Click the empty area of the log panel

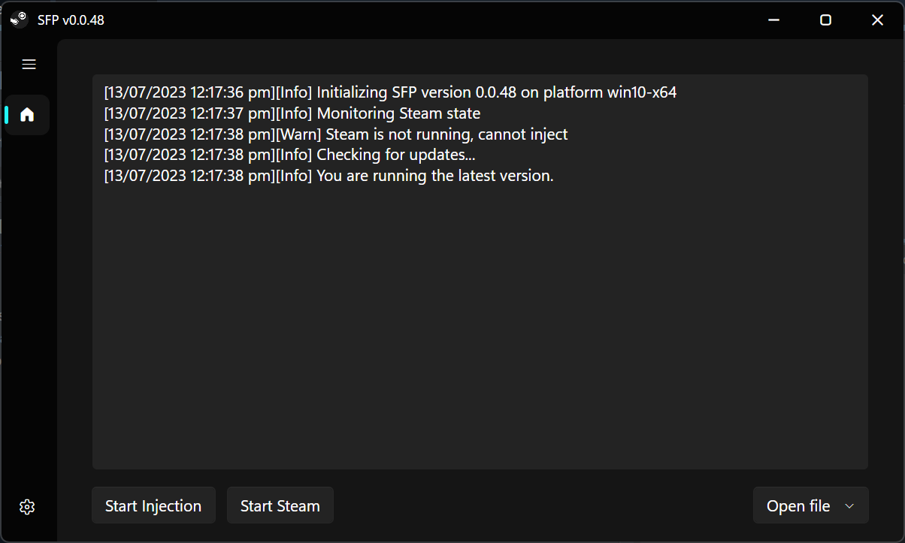pos(480,323)
